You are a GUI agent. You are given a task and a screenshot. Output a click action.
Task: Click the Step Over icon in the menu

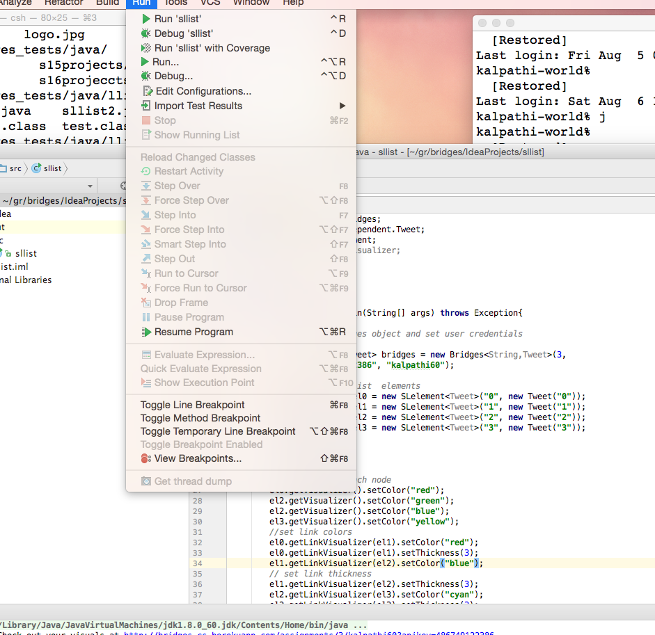point(146,186)
